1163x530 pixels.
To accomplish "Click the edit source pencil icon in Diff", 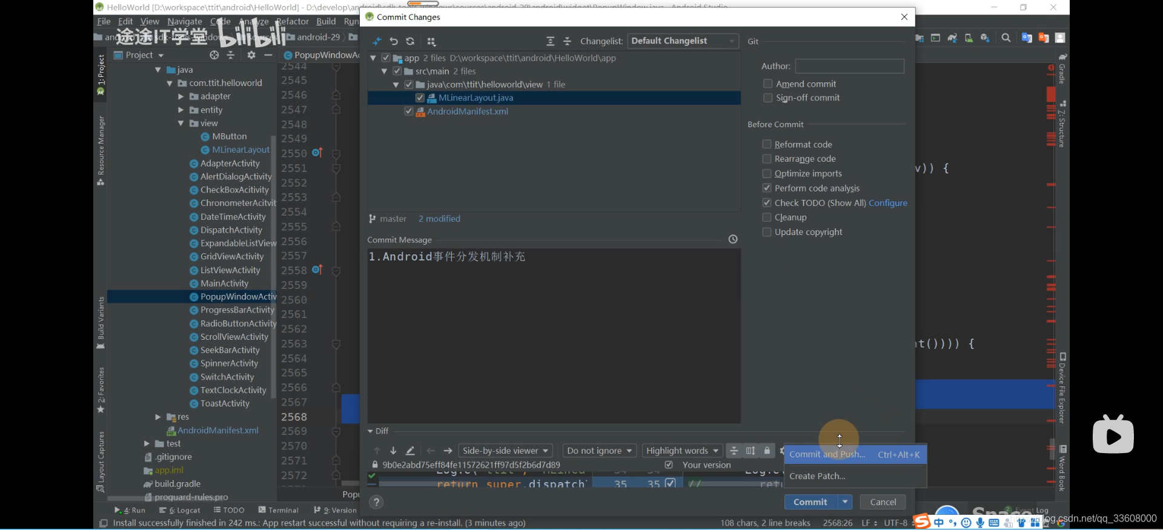I will (410, 451).
